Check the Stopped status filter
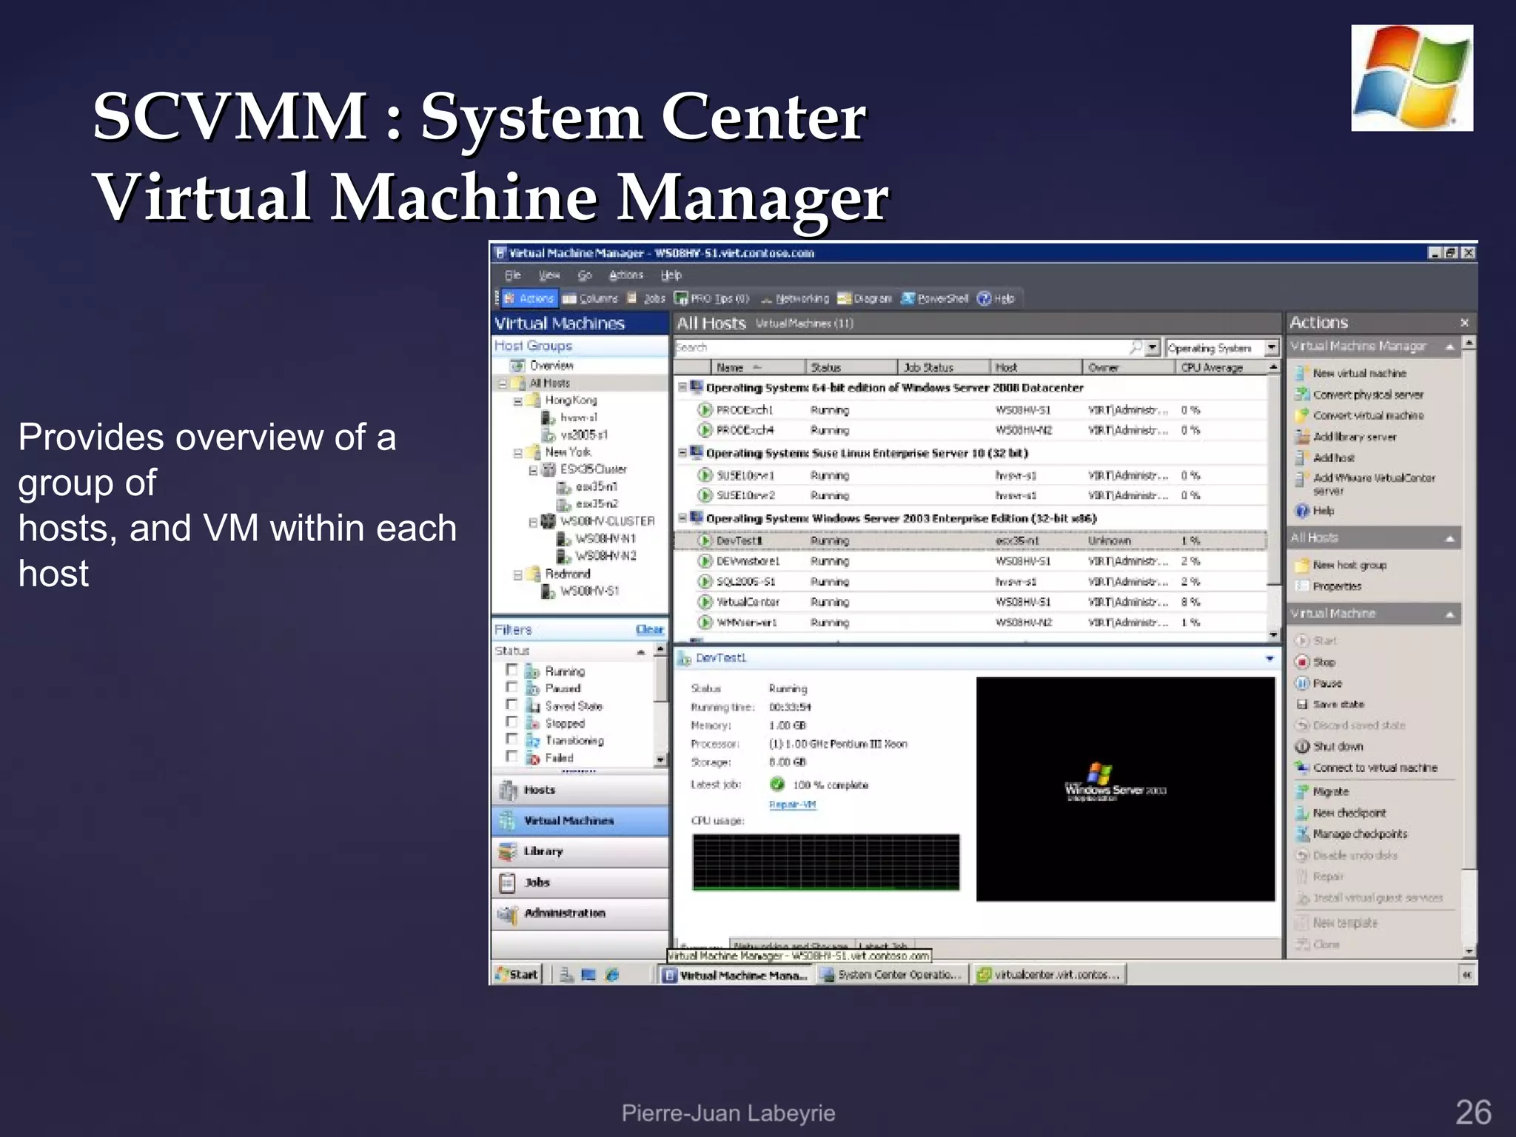Image resolution: width=1516 pixels, height=1137 pixels. 512,722
